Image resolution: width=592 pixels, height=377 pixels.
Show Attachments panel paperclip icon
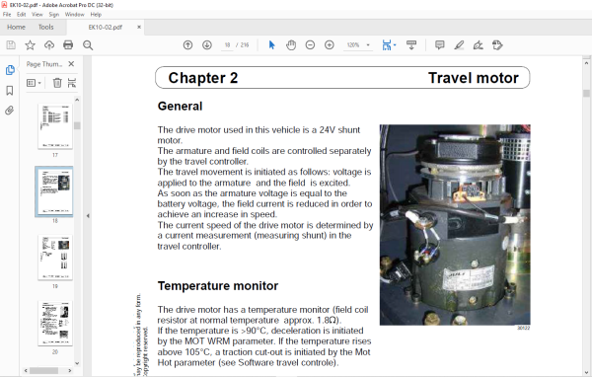point(10,111)
